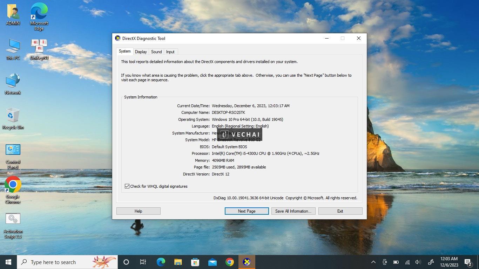Click the page file usage value
This screenshot has height=269, width=479.
239,167
